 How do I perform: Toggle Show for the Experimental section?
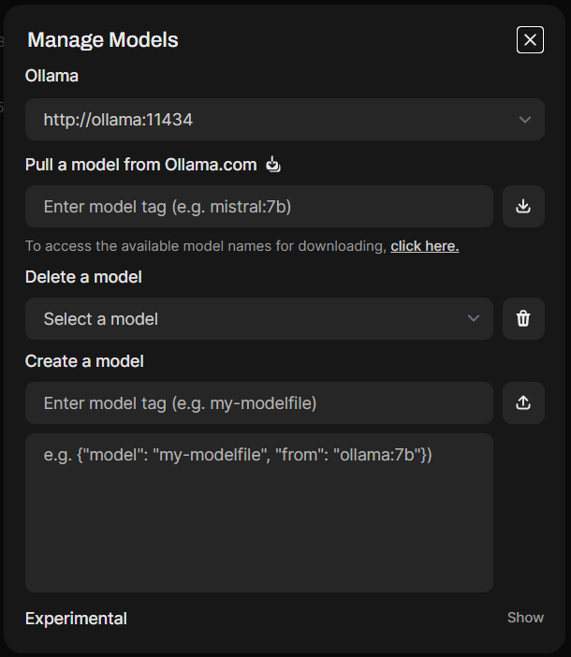pos(525,618)
